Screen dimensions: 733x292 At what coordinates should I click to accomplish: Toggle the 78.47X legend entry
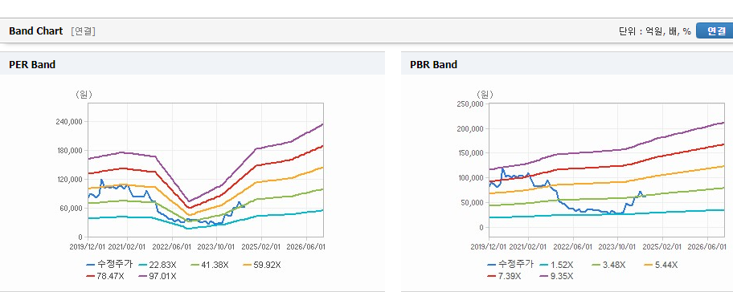tap(105, 276)
